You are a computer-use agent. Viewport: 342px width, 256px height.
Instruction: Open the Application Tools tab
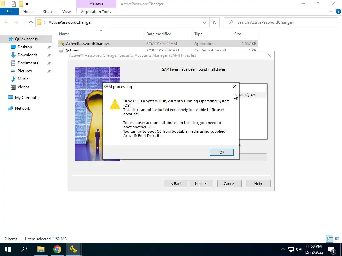[x=96, y=12]
